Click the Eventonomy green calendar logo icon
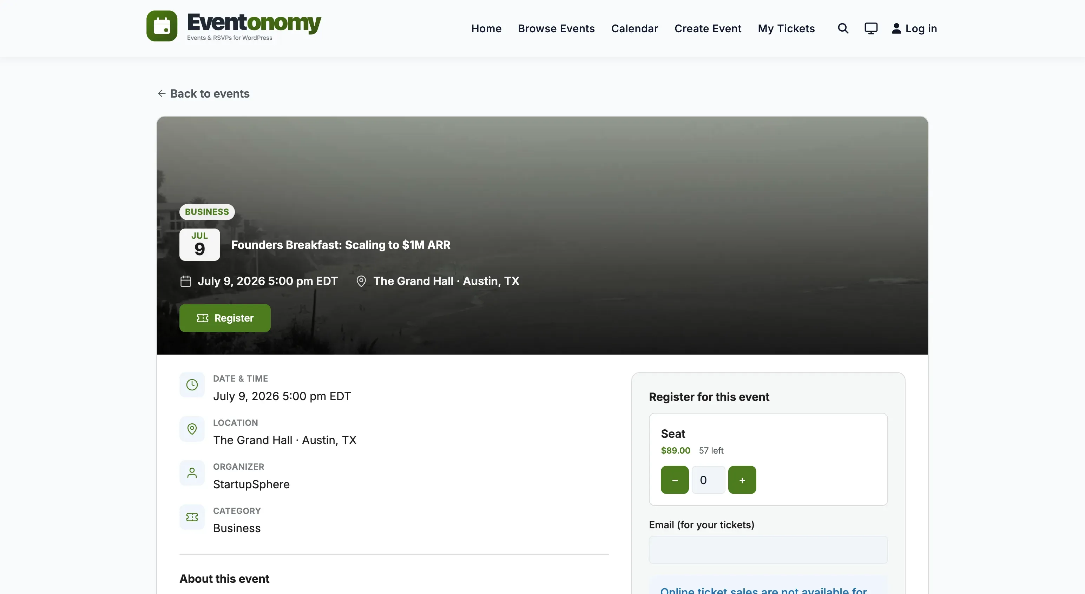 pos(162,26)
